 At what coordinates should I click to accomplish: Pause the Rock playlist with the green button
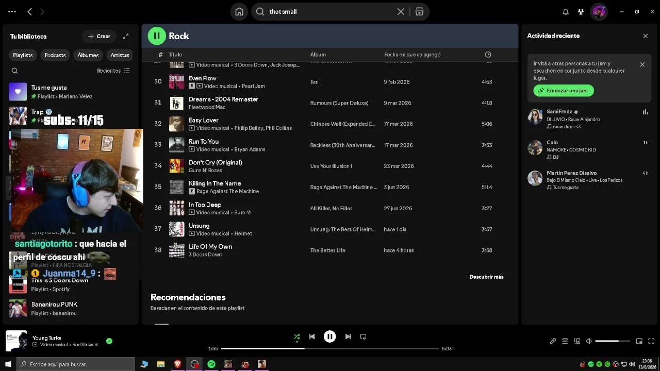[157, 36]
